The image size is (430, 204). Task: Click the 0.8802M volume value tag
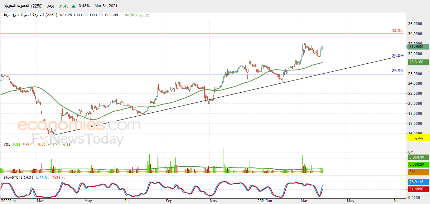pyautogui.click(x=417, y=165)
